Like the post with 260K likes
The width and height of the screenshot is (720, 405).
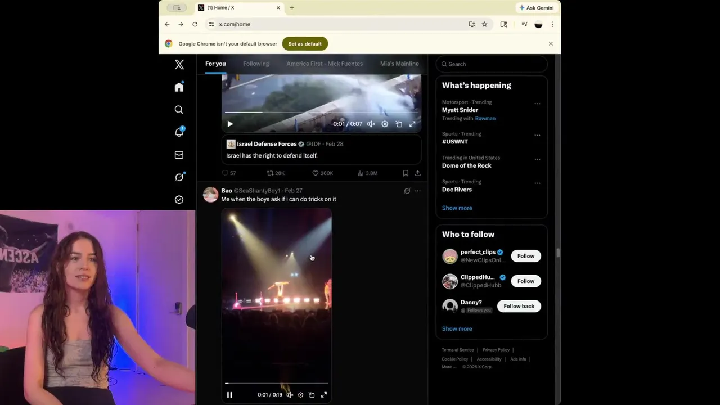click(322, 173)
